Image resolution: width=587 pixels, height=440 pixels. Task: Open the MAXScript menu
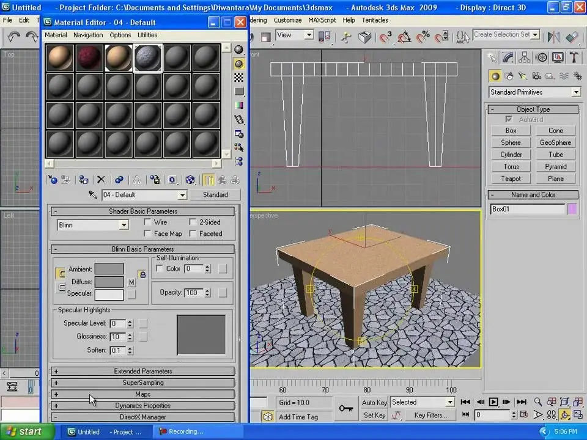click(322, 20)
